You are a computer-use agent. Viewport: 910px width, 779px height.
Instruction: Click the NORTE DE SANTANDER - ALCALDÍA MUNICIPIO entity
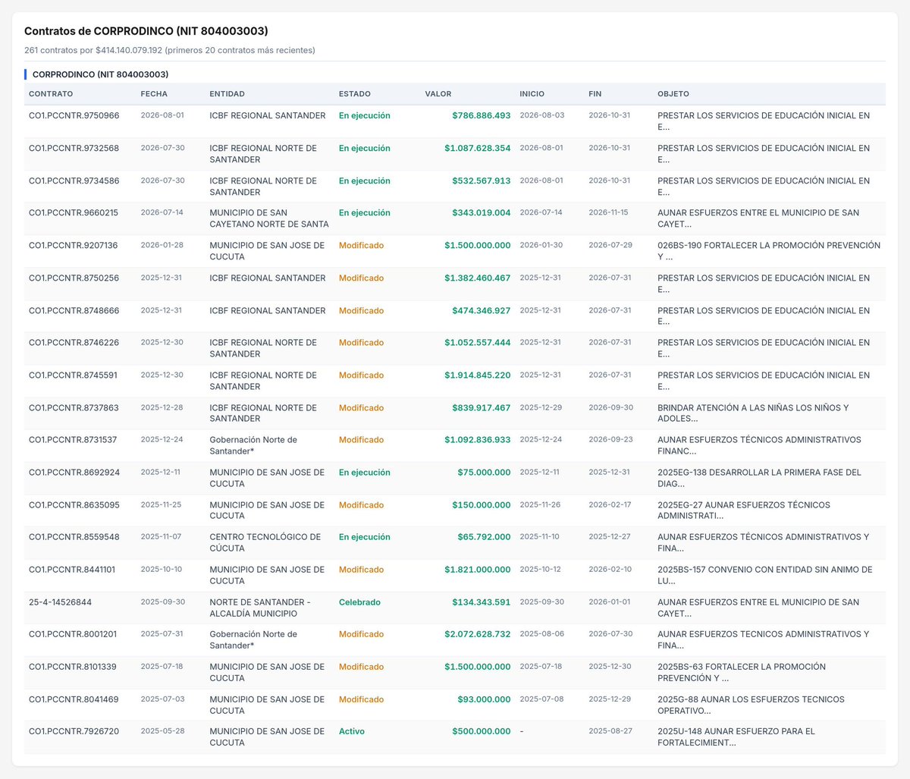(260, 608)
